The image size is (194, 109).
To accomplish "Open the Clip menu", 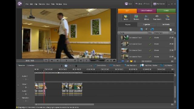I will (x=36, y=4).
